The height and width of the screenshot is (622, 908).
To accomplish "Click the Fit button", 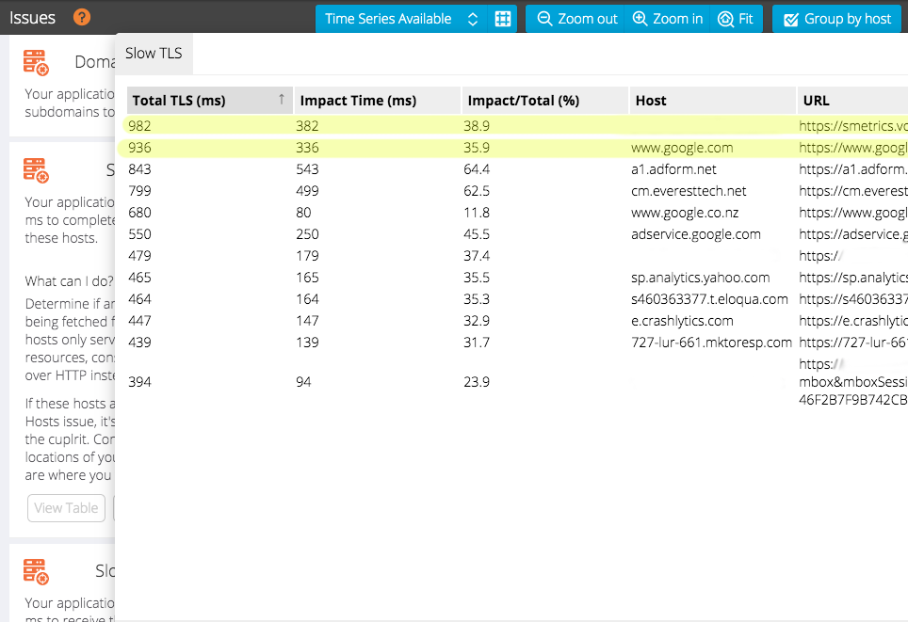I will point(736,19).
